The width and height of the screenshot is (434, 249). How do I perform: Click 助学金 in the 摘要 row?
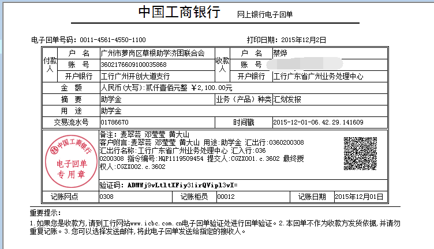tap(111, 100)
